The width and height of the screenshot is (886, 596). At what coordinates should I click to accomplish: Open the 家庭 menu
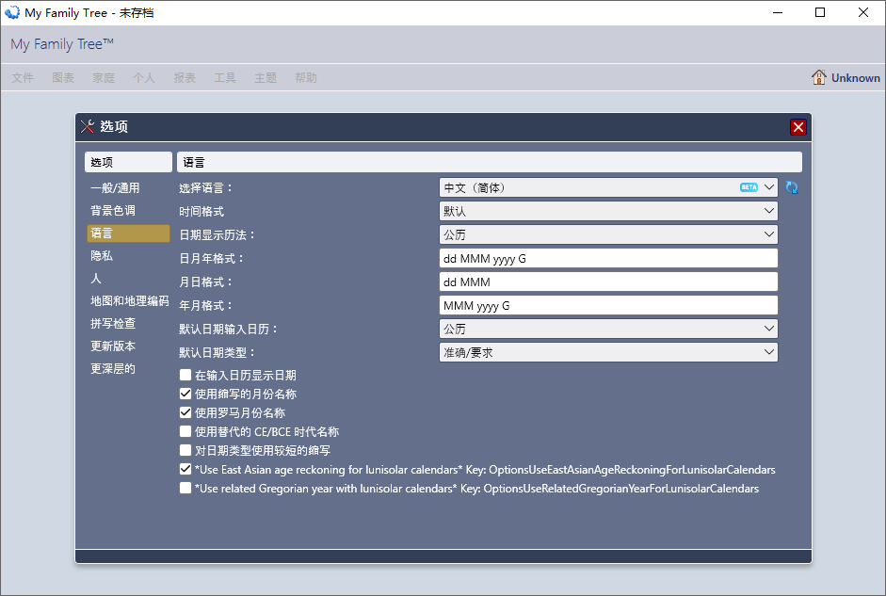[104, 78]
